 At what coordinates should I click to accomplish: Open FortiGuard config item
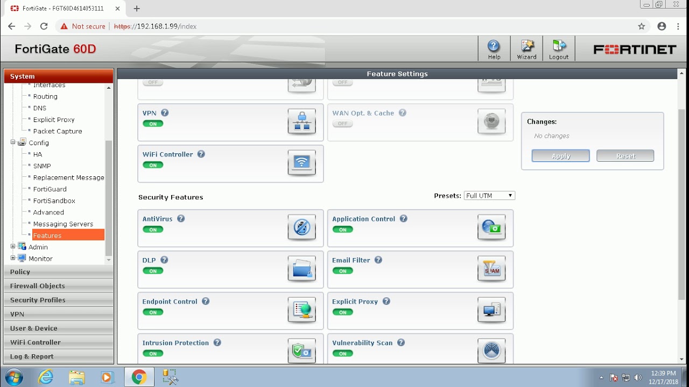50,189
